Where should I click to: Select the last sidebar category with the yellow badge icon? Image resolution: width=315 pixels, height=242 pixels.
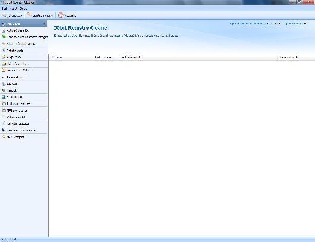click(24, 137)
